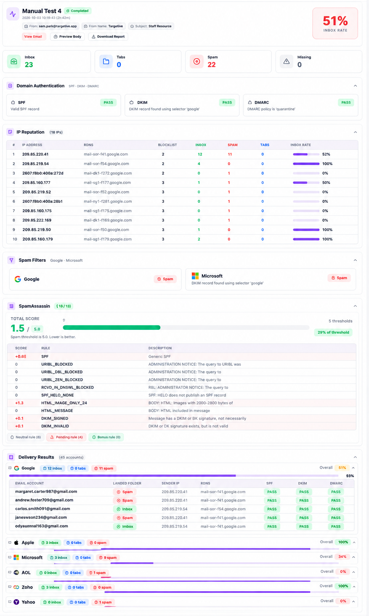369x616 pixels.
Task: Download Report button click
Action: 108,37
